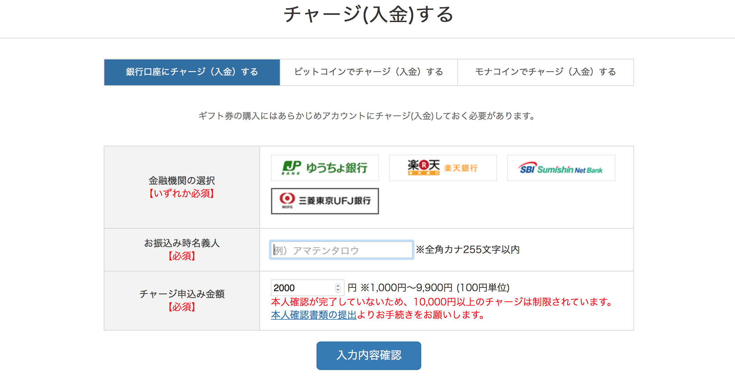Image resolution: width=735 pixels, height=387 pixels.
Task: Select the ゆうちょ銀行 bank logo
Action: [x=324, y=168]
